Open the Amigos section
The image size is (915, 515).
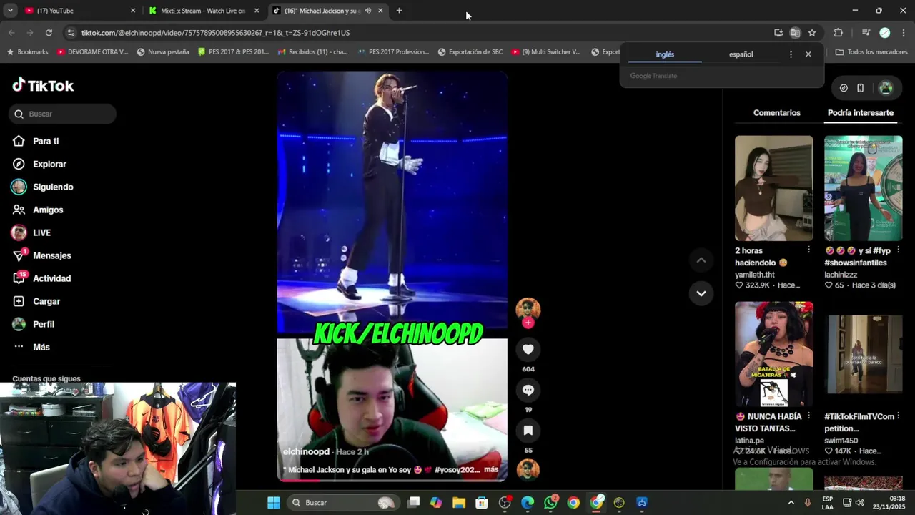coord(48,210)
